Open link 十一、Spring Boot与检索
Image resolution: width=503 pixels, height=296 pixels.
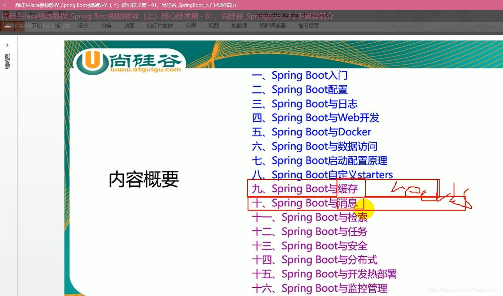point(310,217)
